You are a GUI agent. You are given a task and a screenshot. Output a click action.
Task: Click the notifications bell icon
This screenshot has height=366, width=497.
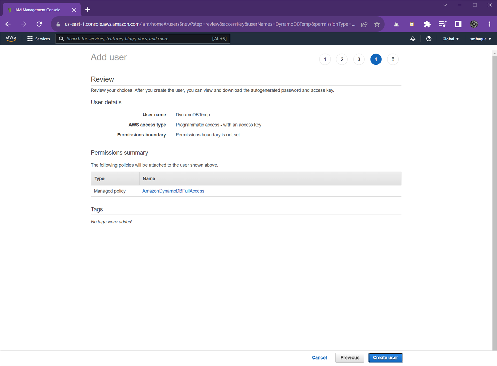(413, 39)
